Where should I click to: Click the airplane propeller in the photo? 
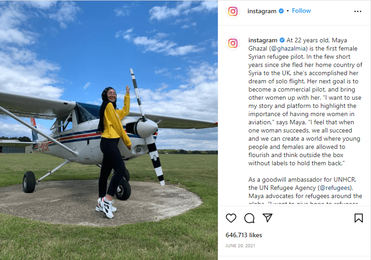147,127
